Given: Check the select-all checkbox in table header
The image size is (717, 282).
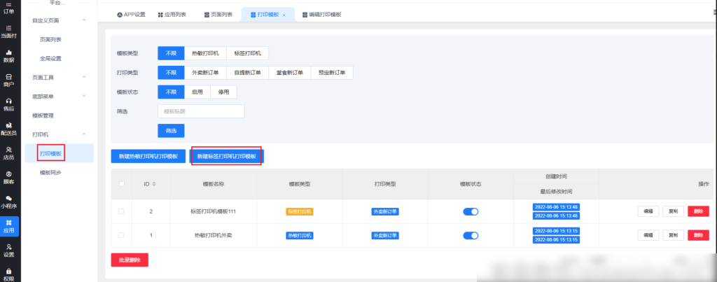Looking at the screenshot, I should [x=122, y=184].
